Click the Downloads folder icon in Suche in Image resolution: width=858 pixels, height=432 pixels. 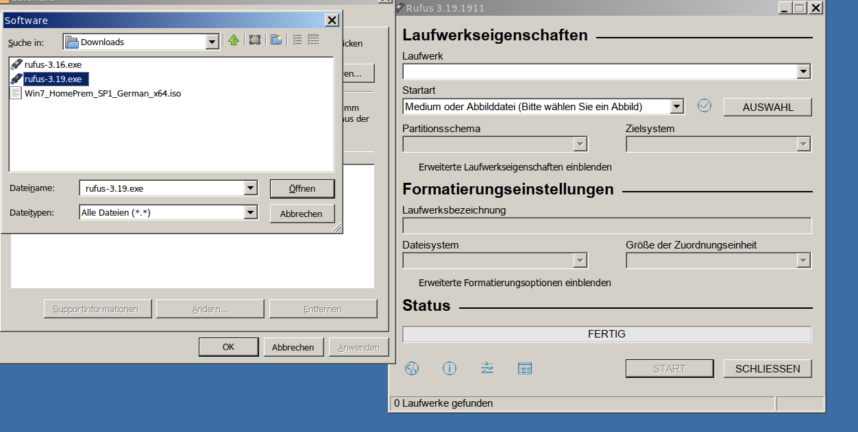pyautogui.click(x=72, y=42)
